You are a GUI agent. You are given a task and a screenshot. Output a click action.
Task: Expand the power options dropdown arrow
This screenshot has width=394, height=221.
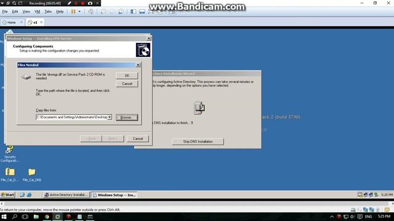[x=79, y=12]
